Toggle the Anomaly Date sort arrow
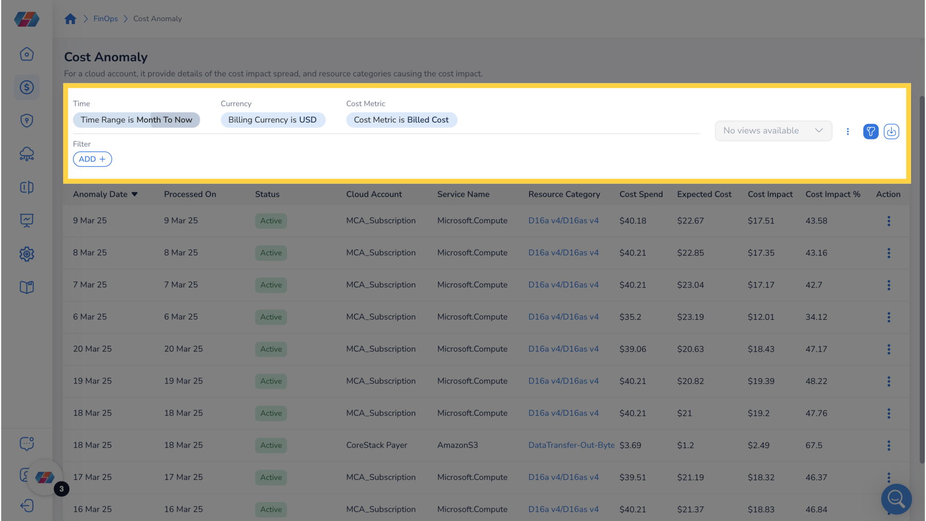Viewport: 926px width, 521px height. 135,194
